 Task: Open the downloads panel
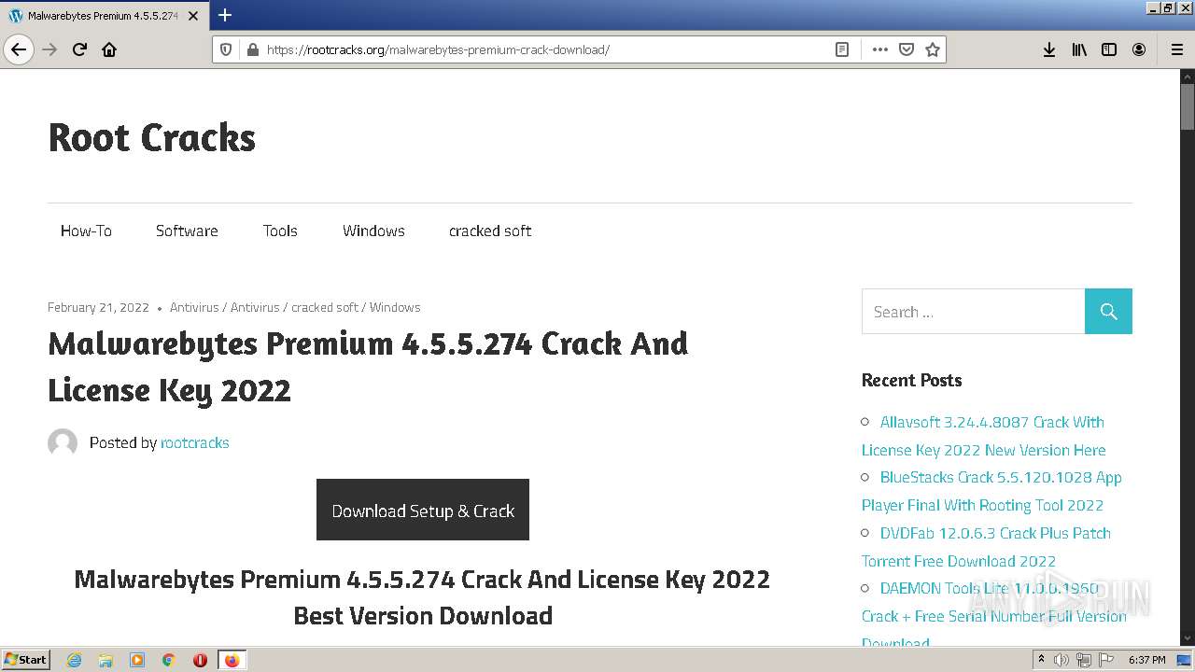coord(1049,49)
